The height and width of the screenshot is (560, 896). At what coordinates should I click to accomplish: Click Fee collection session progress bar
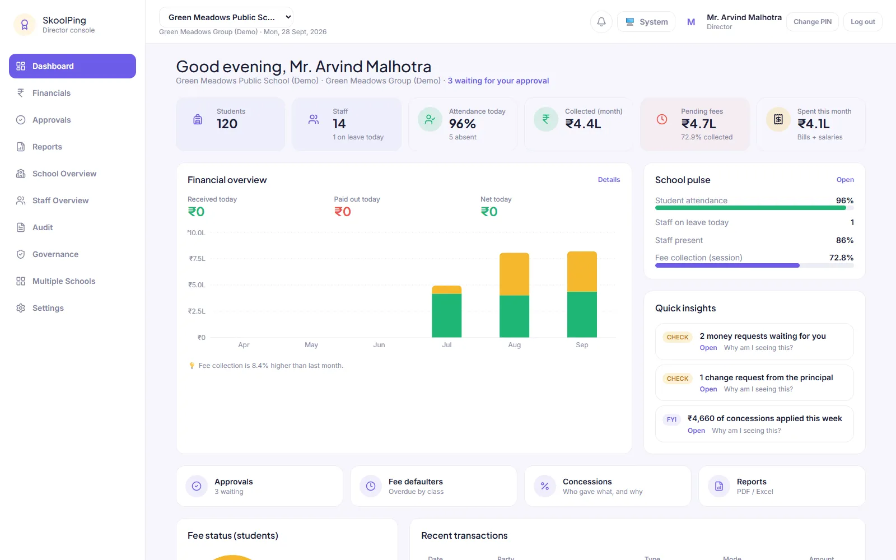[754, 265]
